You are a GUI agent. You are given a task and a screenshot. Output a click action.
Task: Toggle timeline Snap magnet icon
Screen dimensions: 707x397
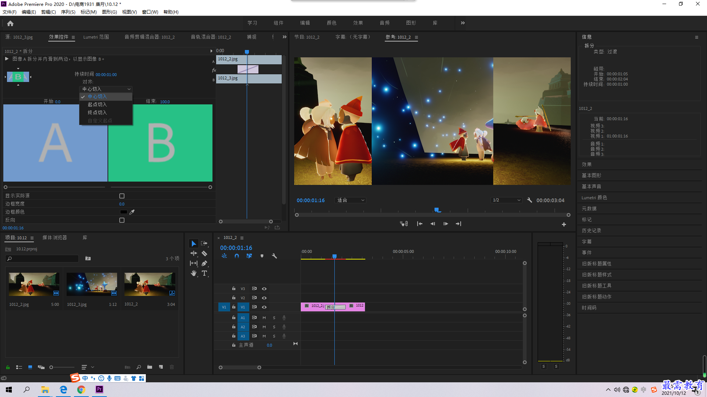237,256
